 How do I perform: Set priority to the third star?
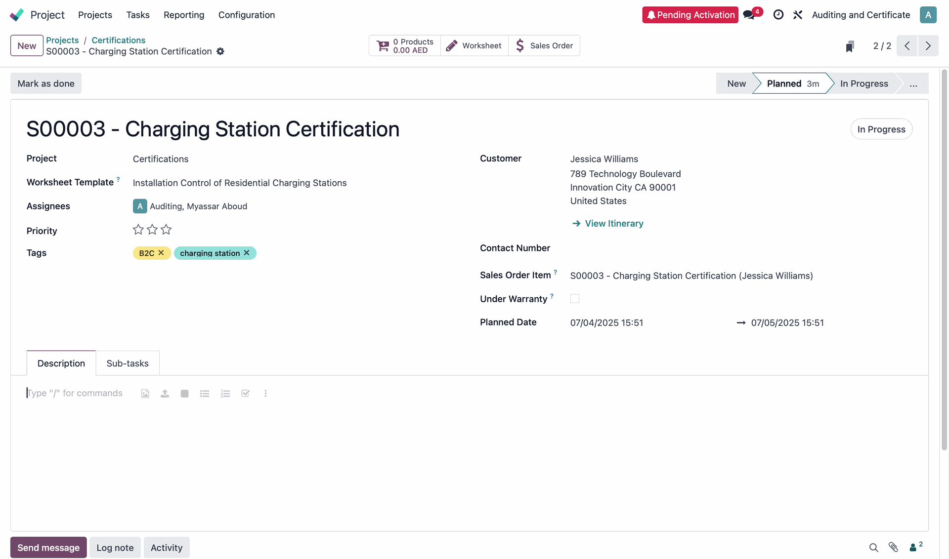click(166, 230)
